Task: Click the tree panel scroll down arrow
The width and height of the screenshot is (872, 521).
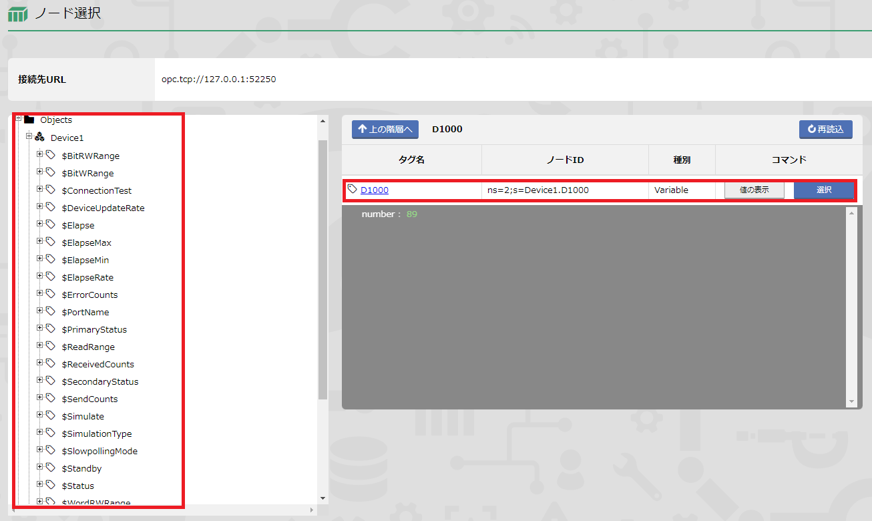Action: tap(322, 498)
